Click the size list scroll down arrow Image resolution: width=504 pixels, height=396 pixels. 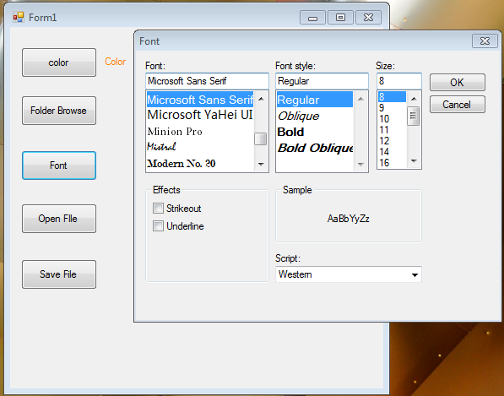tap(414, 161)
